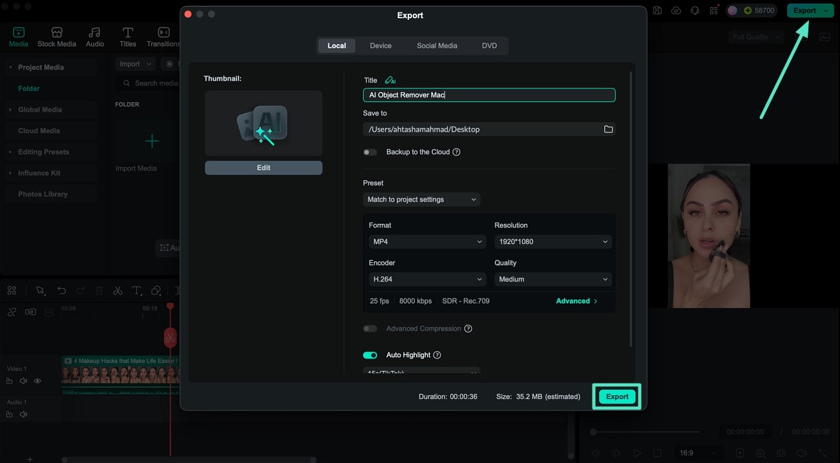This screenshot has width=840, height=463.
Task: Open Advanced export settings
Action: (x=575, y=300)
